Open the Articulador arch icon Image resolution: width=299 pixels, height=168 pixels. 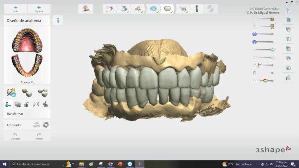click(36, 125)
